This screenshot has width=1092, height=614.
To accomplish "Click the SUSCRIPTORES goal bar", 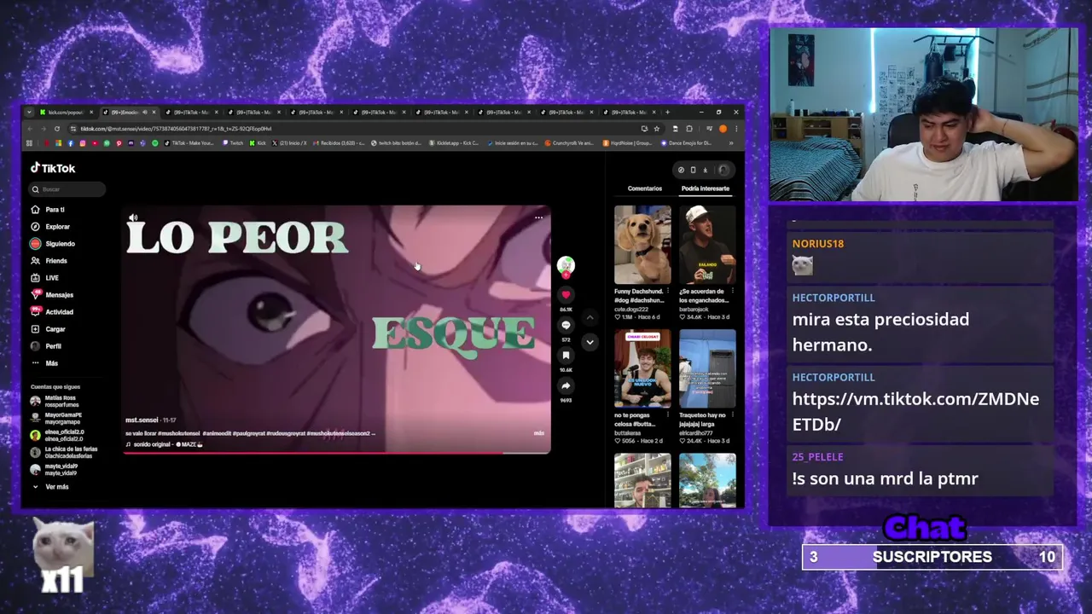I will pyautogui.click(x=932, y=557).
